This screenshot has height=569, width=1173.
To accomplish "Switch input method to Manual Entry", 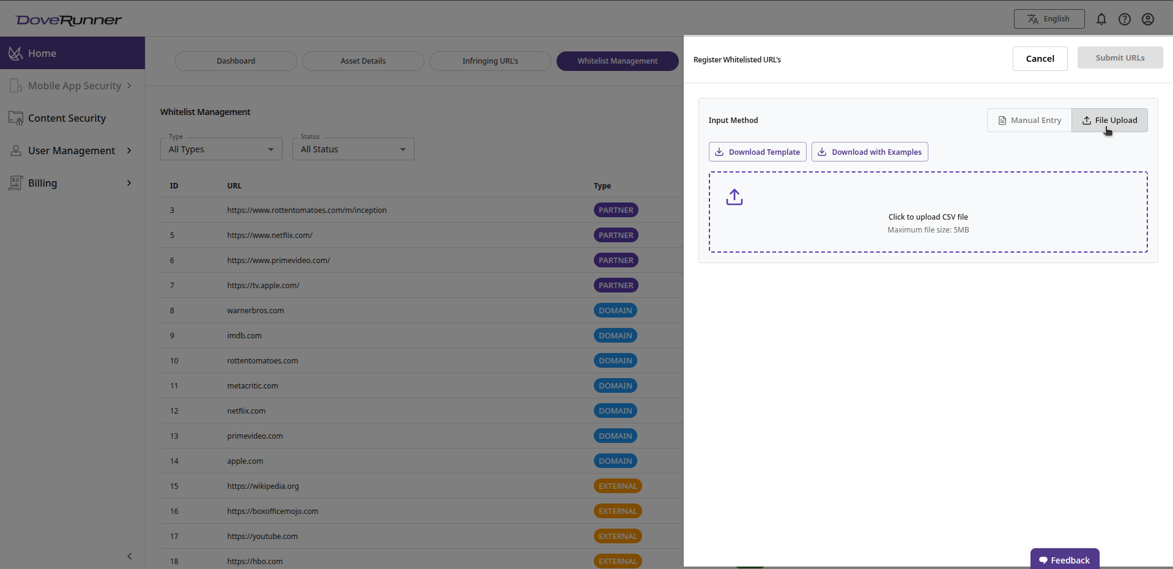I will [x=1029, y=120].
